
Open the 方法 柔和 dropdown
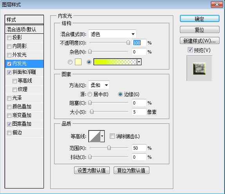tap(99, 85)
